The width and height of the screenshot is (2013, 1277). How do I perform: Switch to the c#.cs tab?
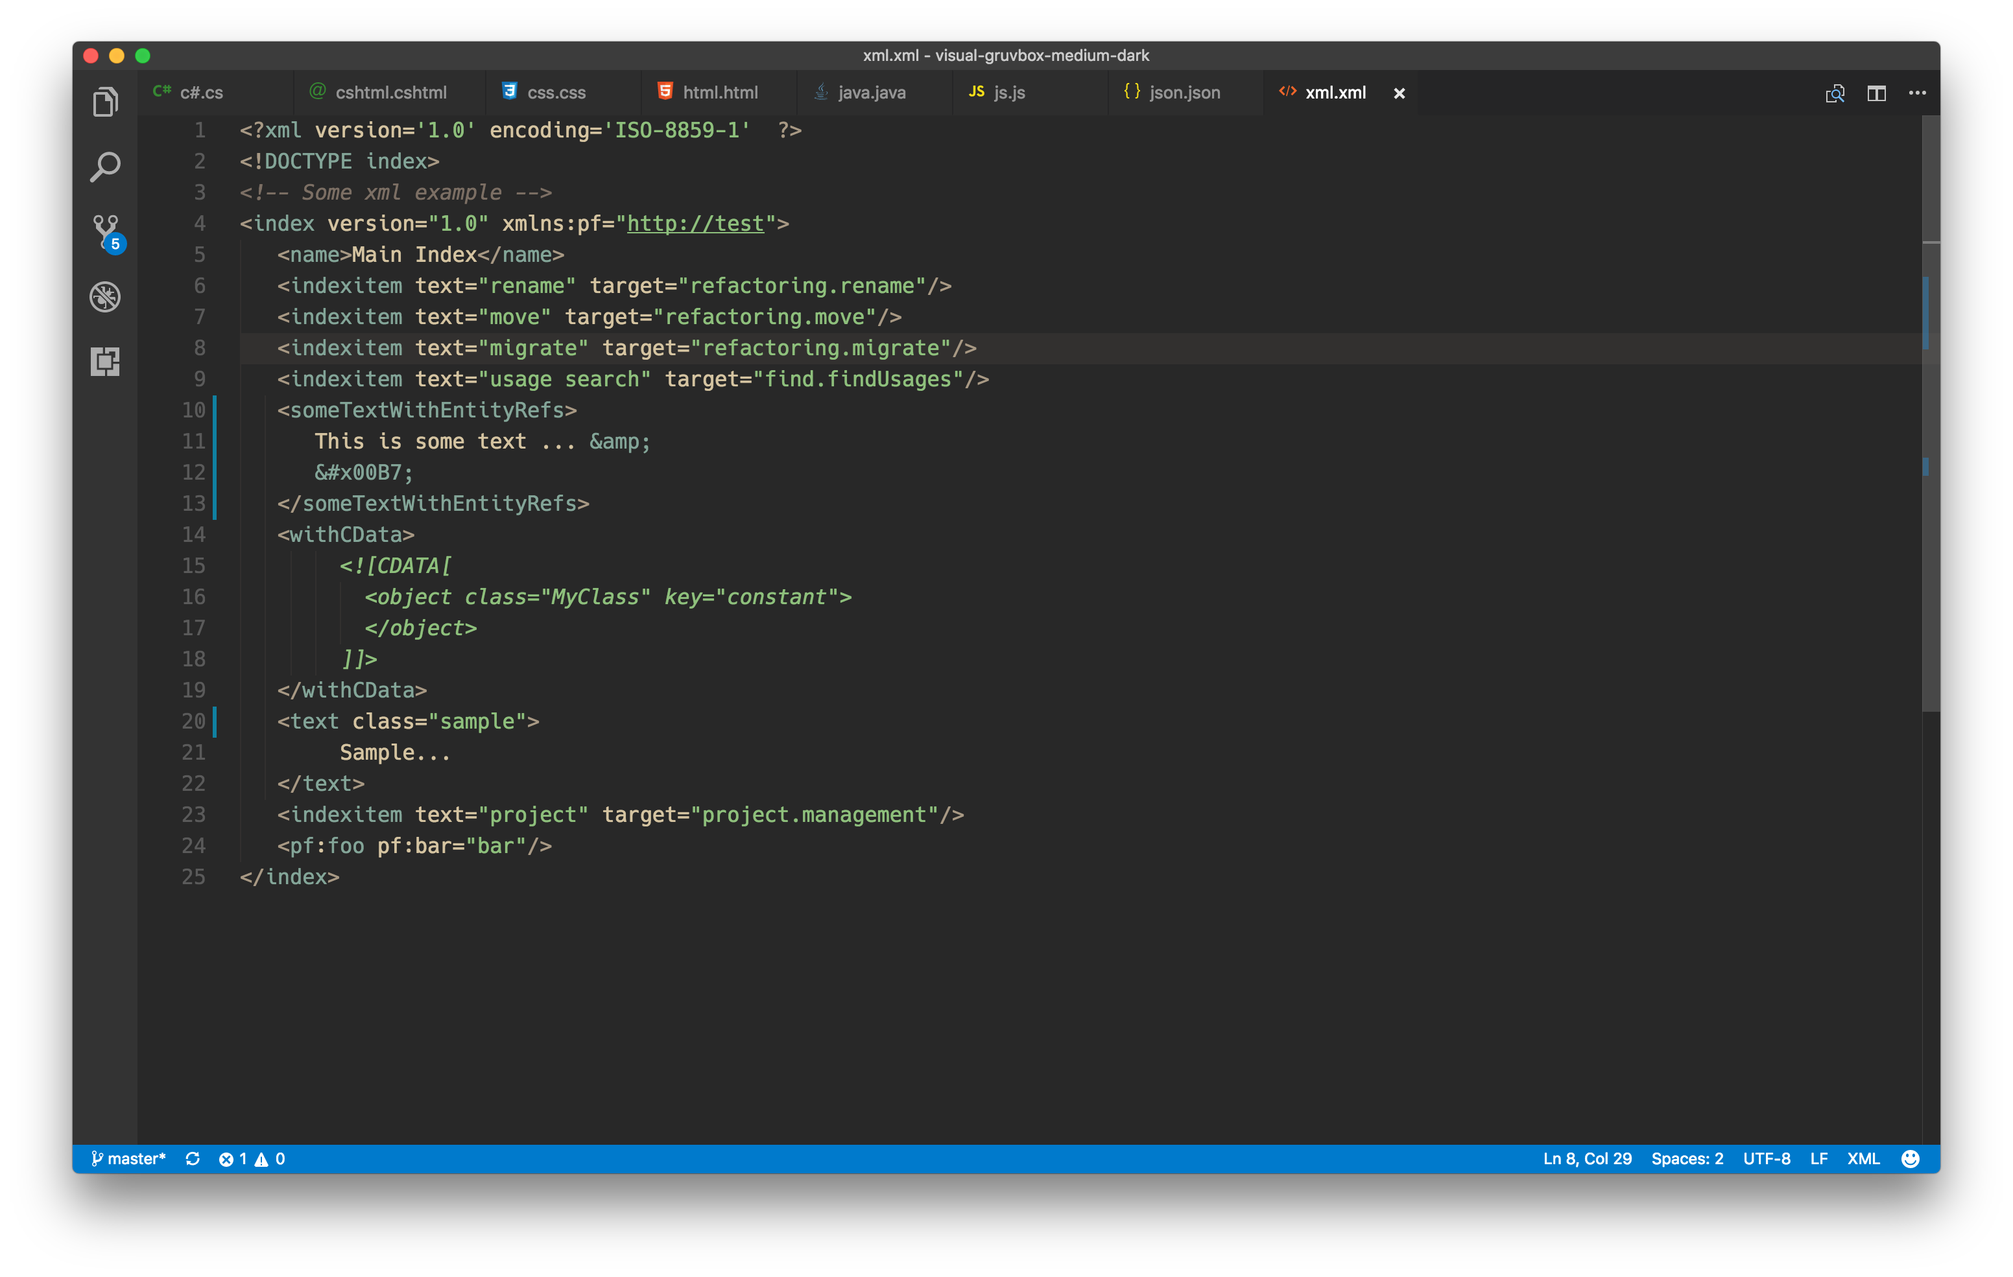(200, 93)
